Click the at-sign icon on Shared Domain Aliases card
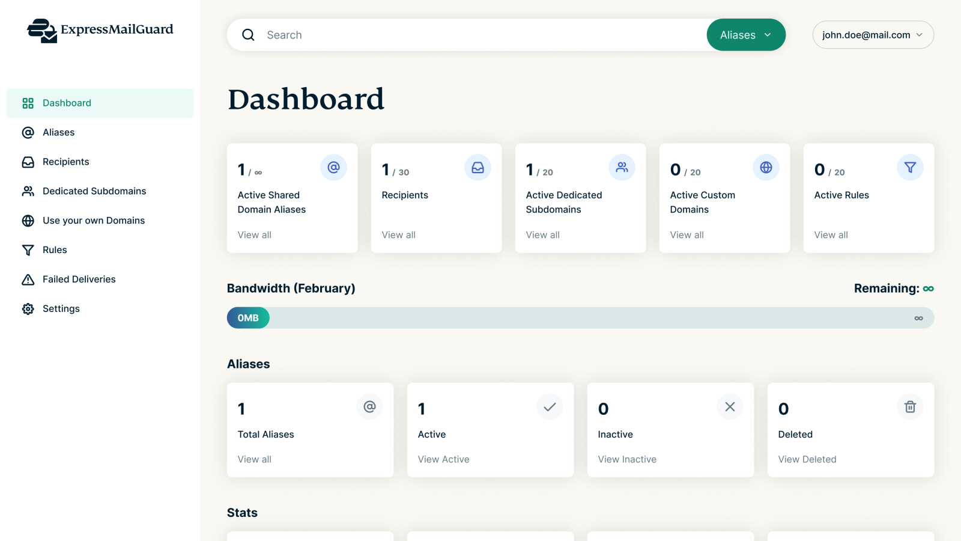This screenshot has width=961, height=541. click(333, 167)
